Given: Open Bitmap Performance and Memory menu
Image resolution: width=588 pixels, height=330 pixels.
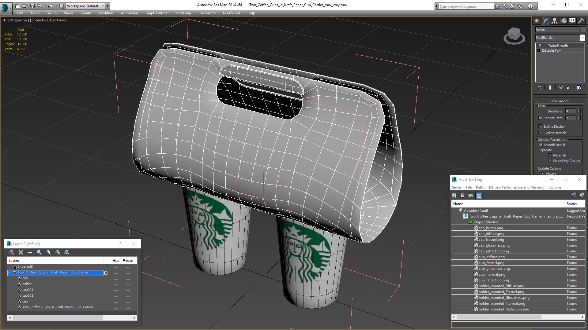Looking at the screenshot, I should click(x=516, y=187).
